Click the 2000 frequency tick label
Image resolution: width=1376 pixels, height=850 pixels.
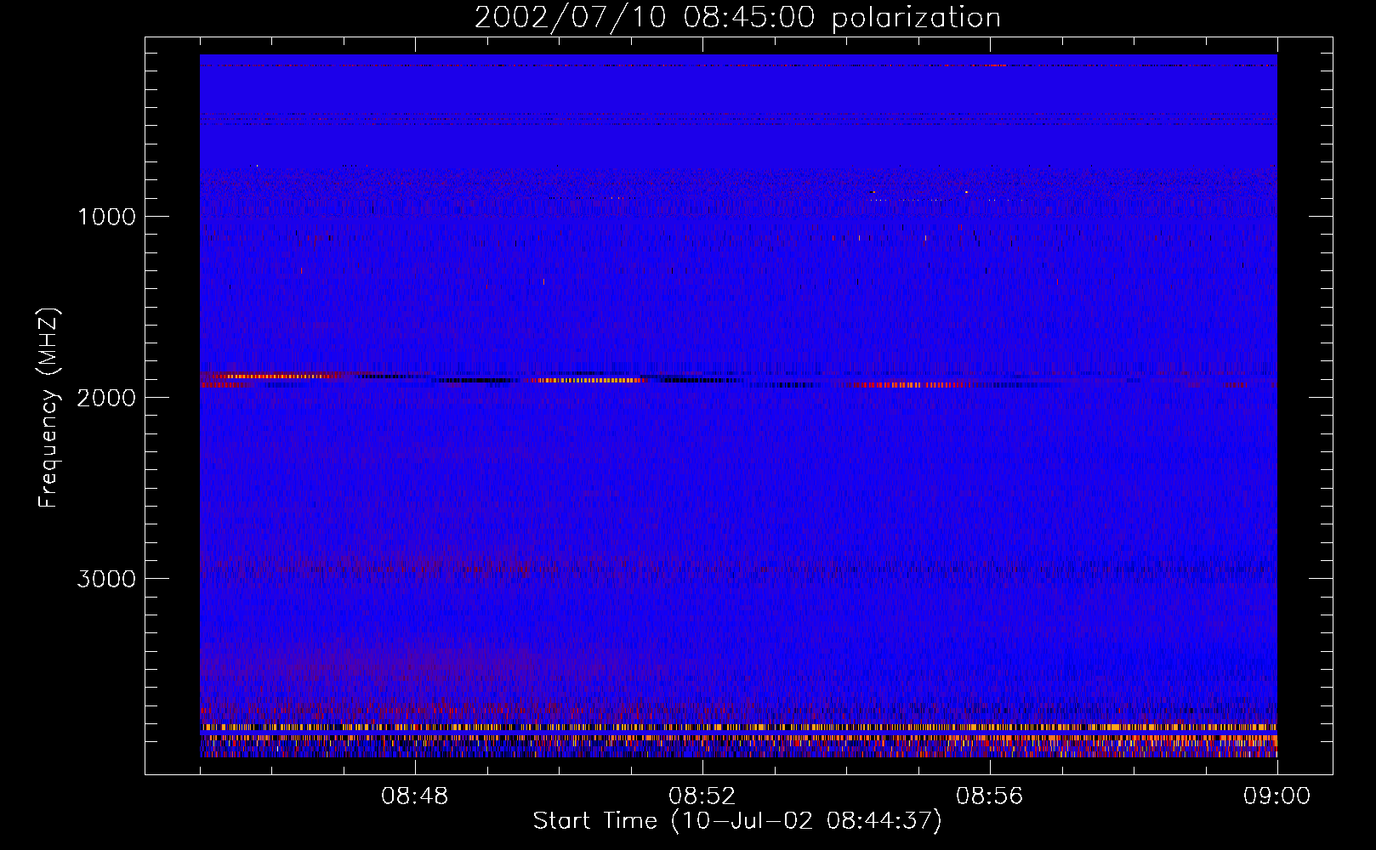106,398
